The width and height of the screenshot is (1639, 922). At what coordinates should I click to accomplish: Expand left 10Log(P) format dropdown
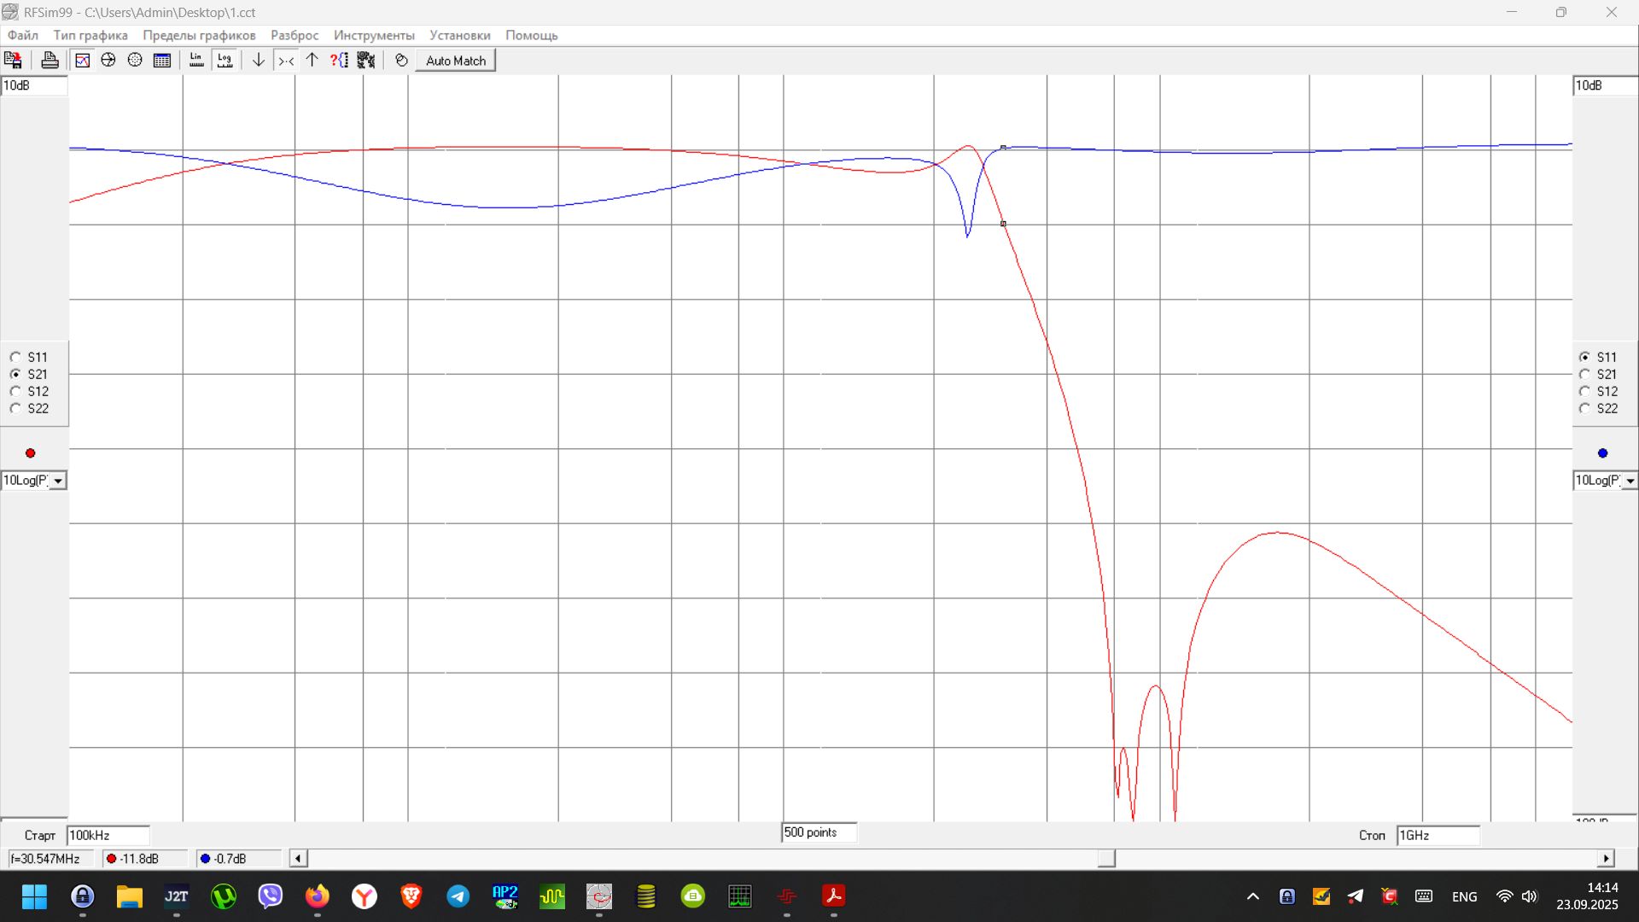pyautogui.click(x=57, y=481)
